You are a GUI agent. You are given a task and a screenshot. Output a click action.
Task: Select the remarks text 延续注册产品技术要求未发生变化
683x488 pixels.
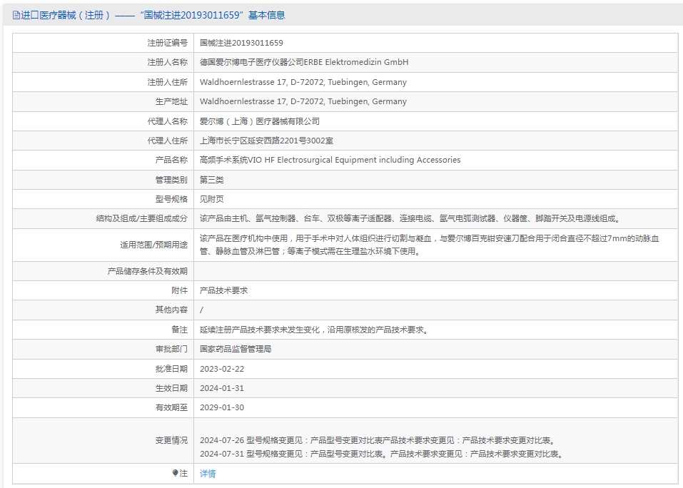[x=315, y=330]
